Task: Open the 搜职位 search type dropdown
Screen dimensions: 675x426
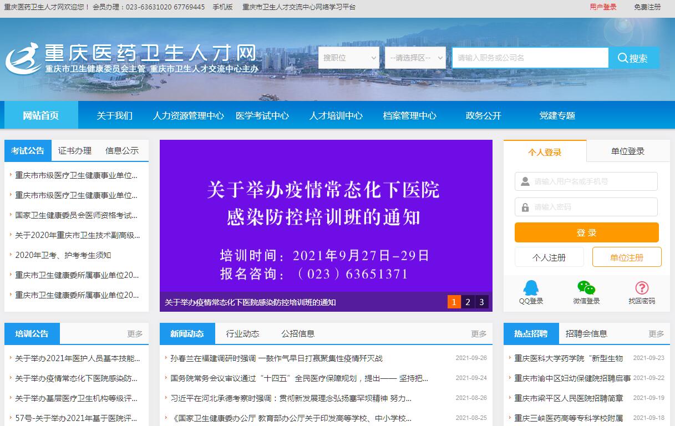Action: coord(348,58)
